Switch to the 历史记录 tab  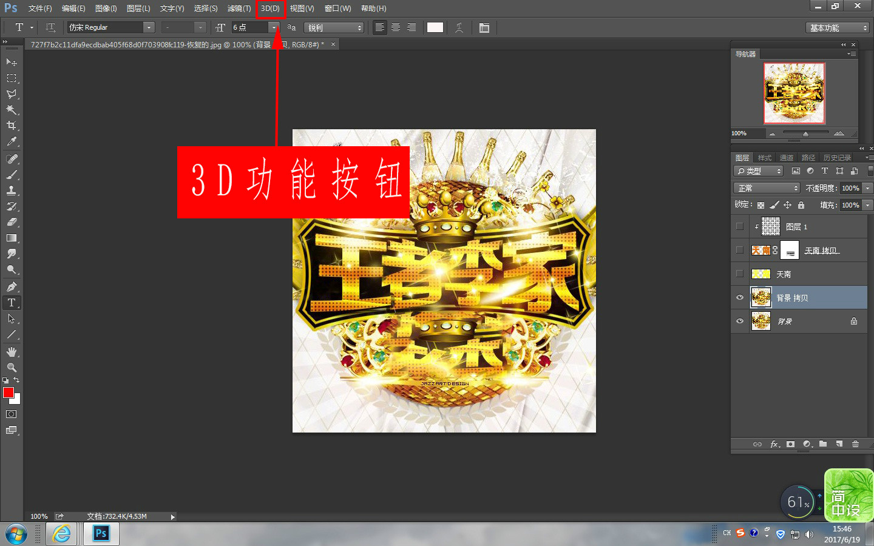click(x=837, y=158)
